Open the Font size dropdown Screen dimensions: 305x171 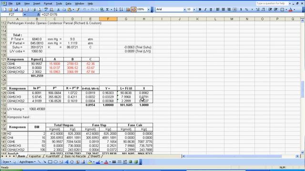click(194, 9)
